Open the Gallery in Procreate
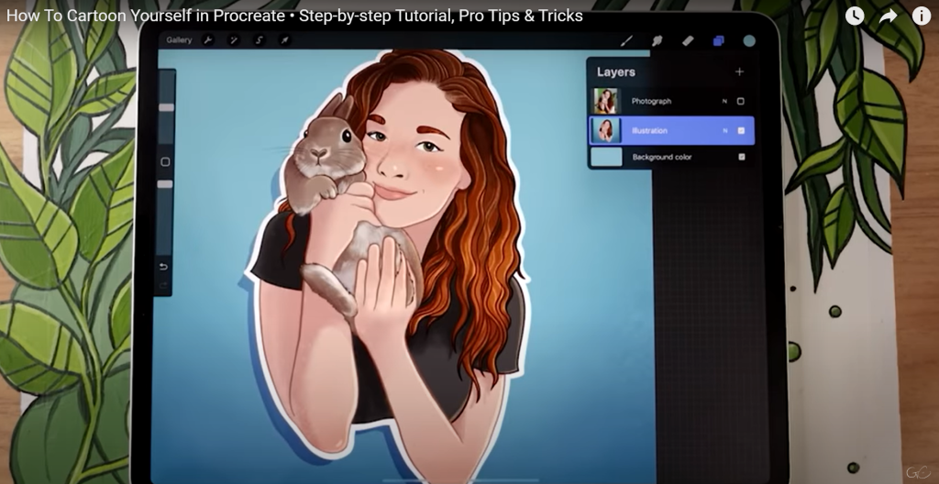Image resolution: width=939 pixels, height=484 pixels. 179,40
